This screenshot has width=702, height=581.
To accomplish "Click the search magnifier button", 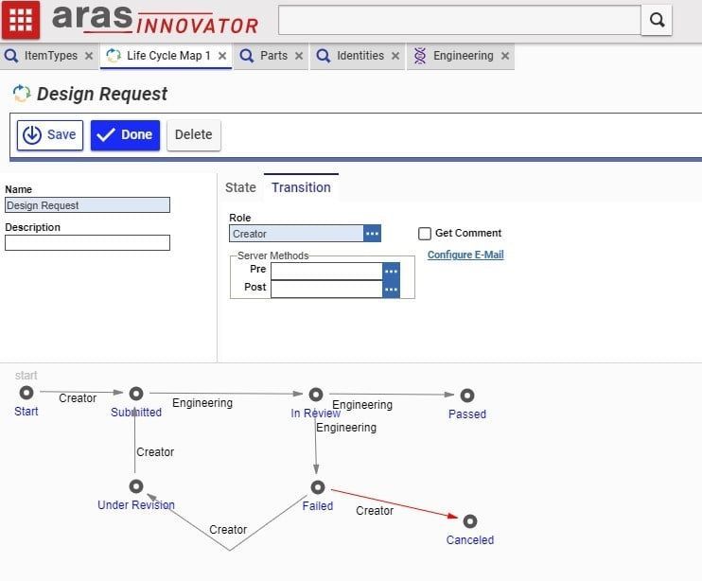I will click(656, 20).
